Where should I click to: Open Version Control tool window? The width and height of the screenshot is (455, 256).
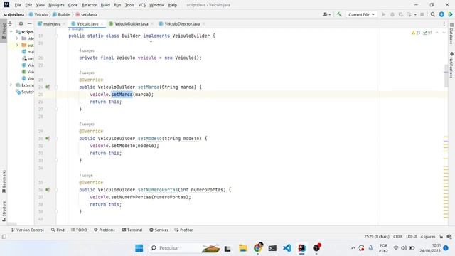[x=28, y=230]
